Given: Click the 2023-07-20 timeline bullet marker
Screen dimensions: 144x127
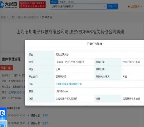Looking at the screenshot, I should [x=29, y=123].
